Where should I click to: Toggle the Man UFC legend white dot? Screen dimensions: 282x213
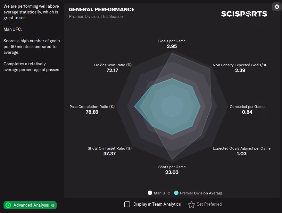click(150, 193)
